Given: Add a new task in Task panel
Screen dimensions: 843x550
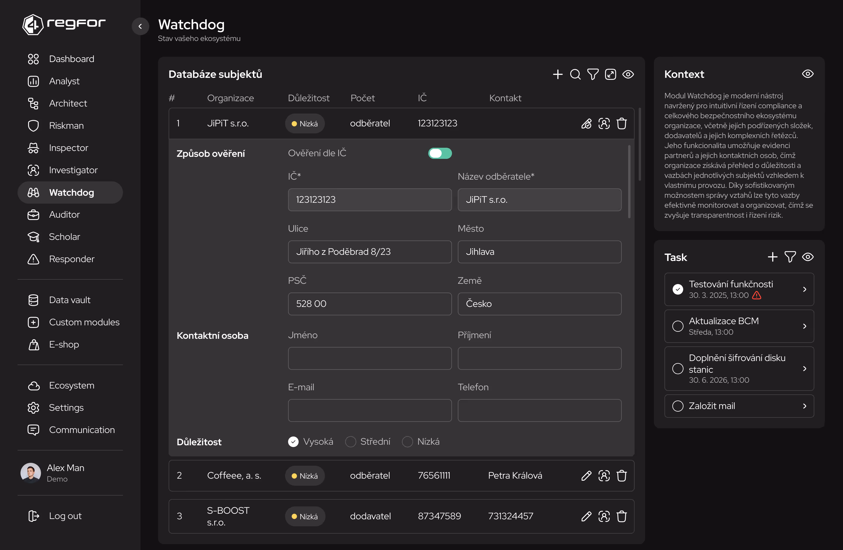Looking at the screenshot, I should pyautogui.click(x=772, y=257).
